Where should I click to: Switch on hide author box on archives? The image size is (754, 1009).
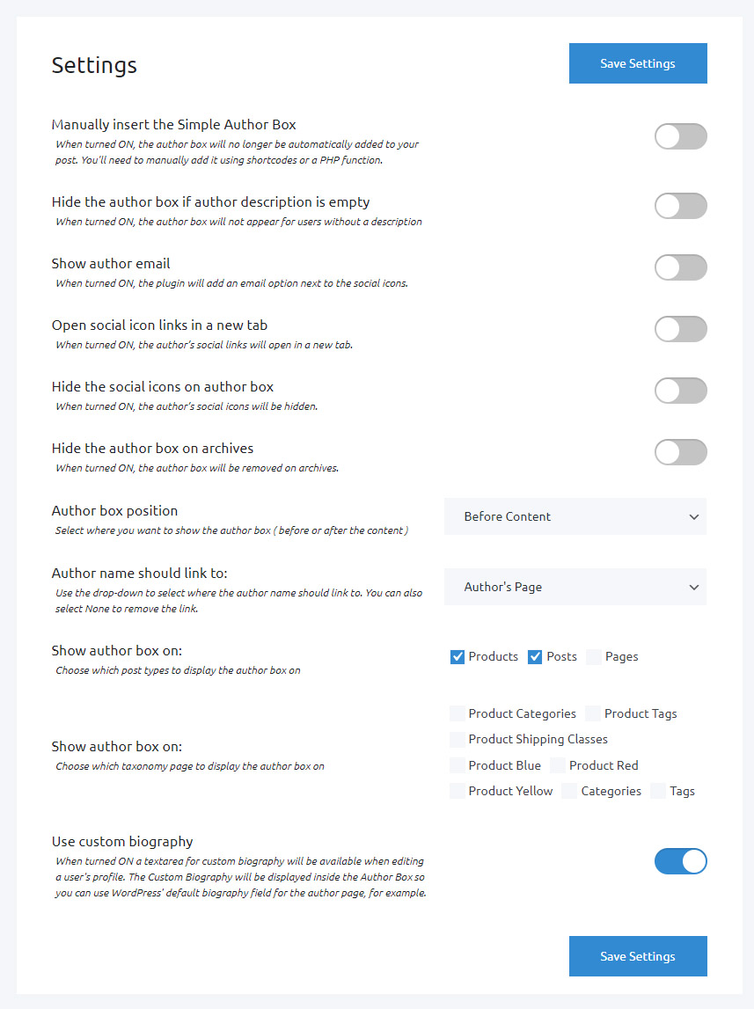point(680,452)
